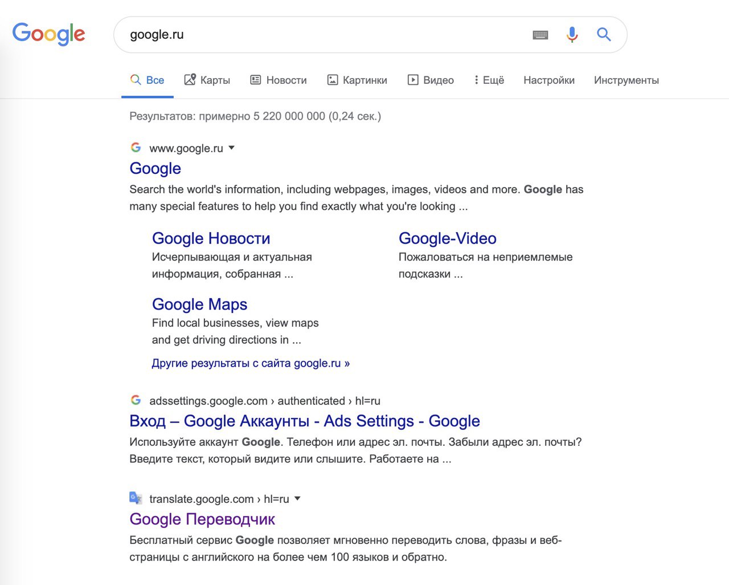729x585 pixels.
Task: Click the snippet starting 'Search the world's information'
Action: (357, 198)
